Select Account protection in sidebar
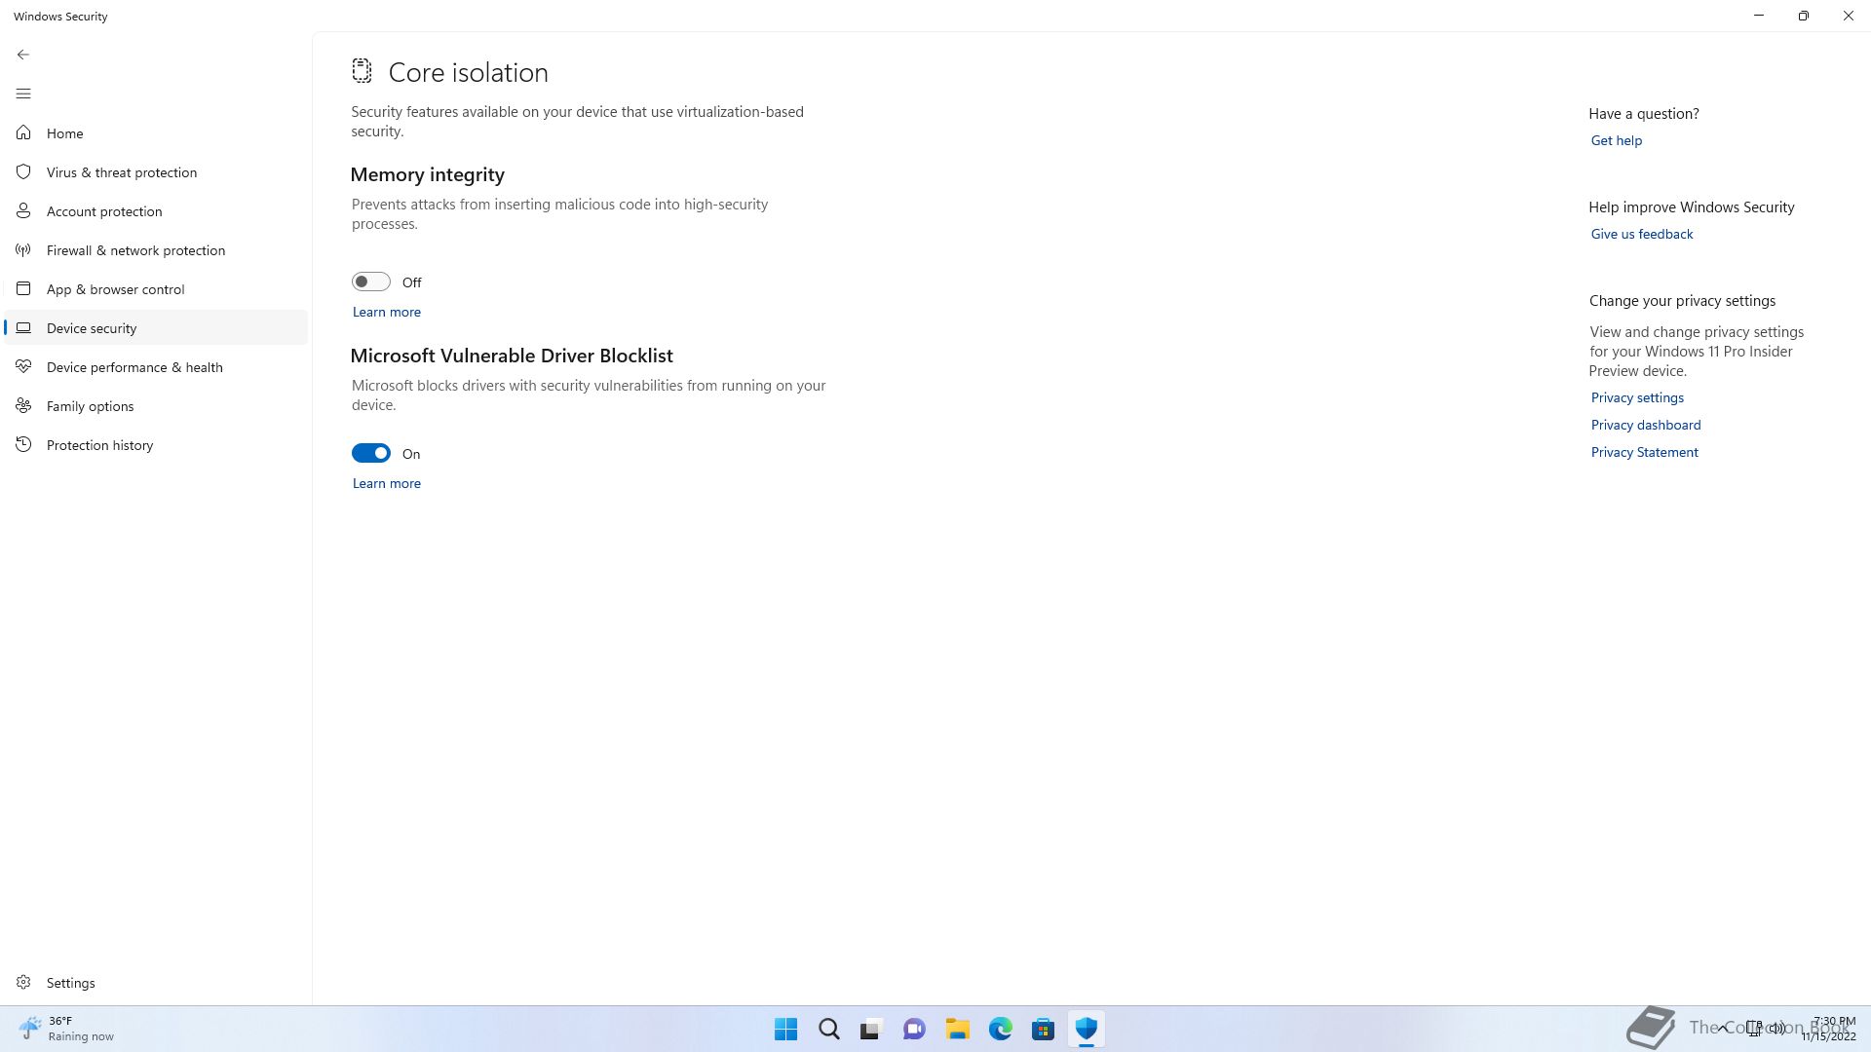This screenshot has height=1052, width=1871. click(x=156, y=210)
